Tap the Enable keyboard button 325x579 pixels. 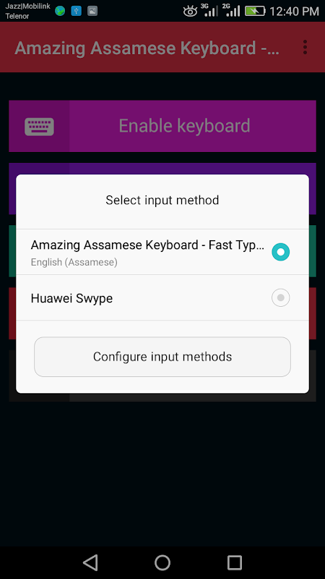[x=162, y=126]
